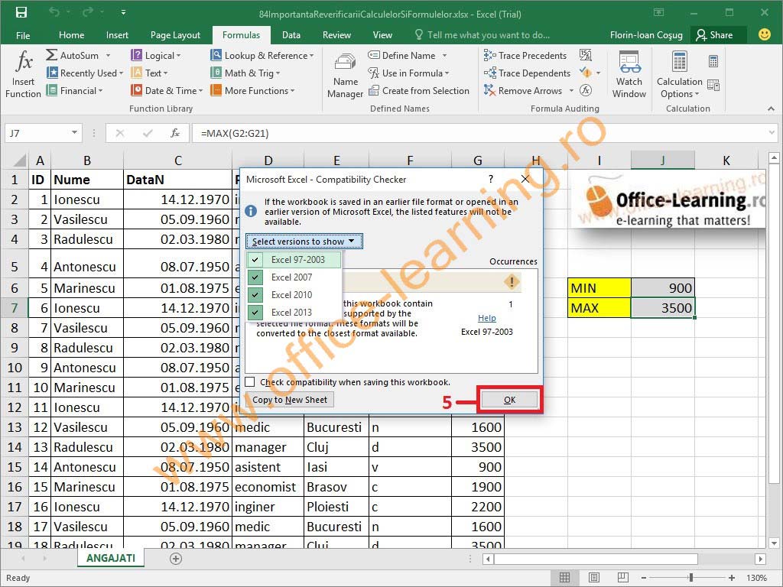Enable Check compatibility when saving this workbook
This screenshot has height=587, width=783.
pyautogui.click(x=250, y=382)
